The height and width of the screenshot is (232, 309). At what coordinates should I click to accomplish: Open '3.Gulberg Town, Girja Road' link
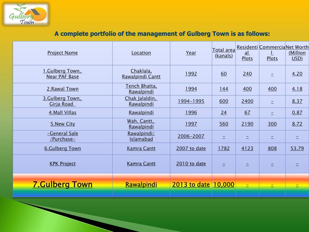[62, 101]
